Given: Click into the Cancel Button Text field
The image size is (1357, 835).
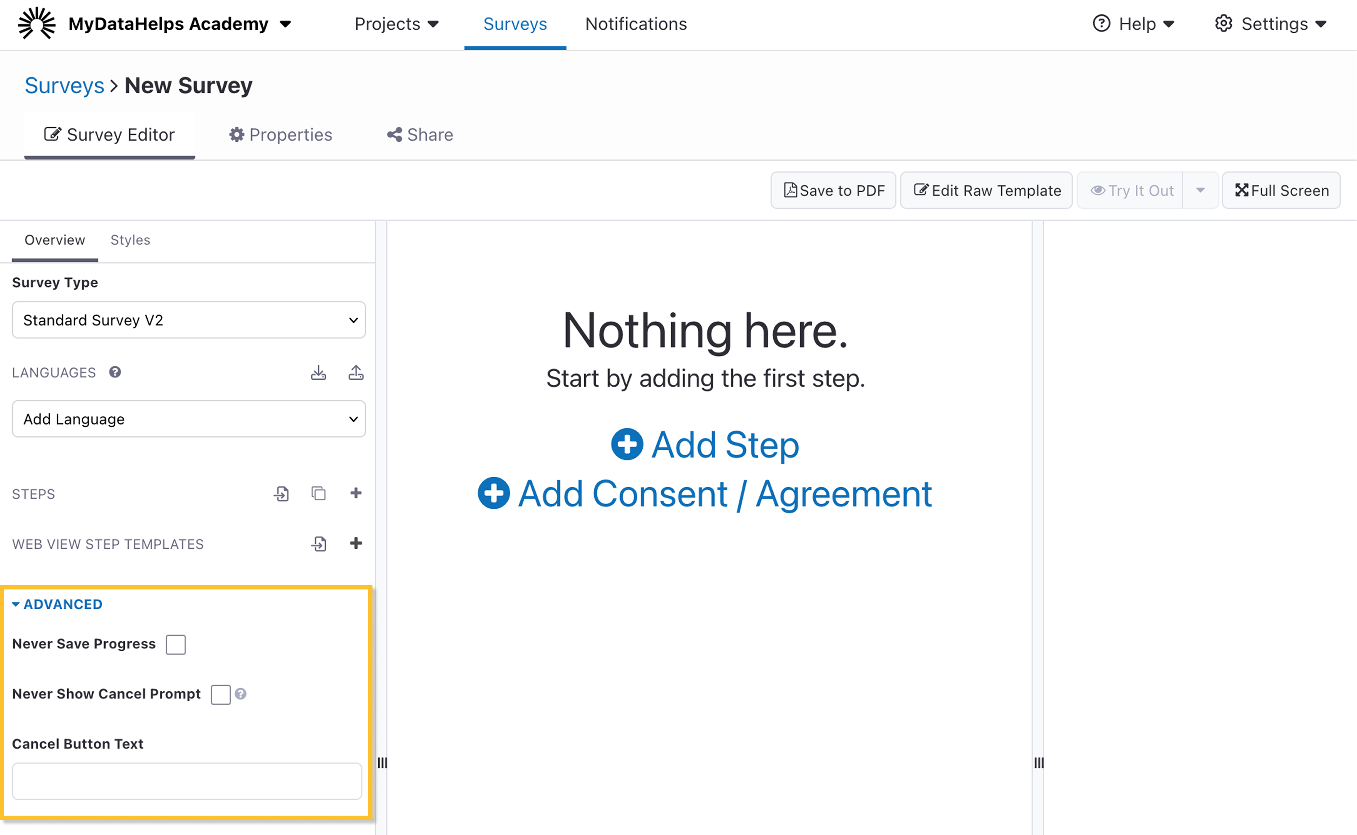Looking at the screenshot, I should pos(187,781).
